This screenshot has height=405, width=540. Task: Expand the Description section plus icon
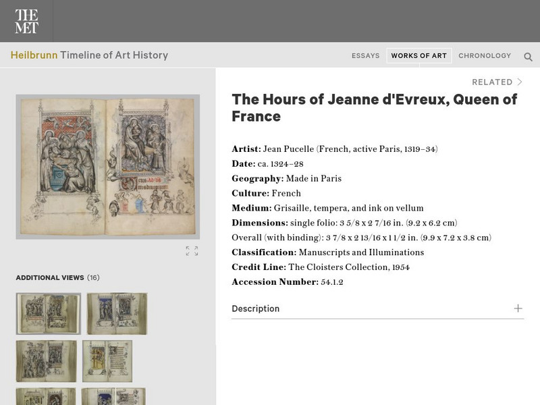click(x=518, y=308)
